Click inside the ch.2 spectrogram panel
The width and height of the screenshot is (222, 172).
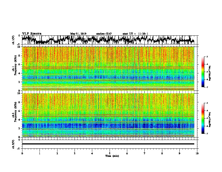pos(108,115)
